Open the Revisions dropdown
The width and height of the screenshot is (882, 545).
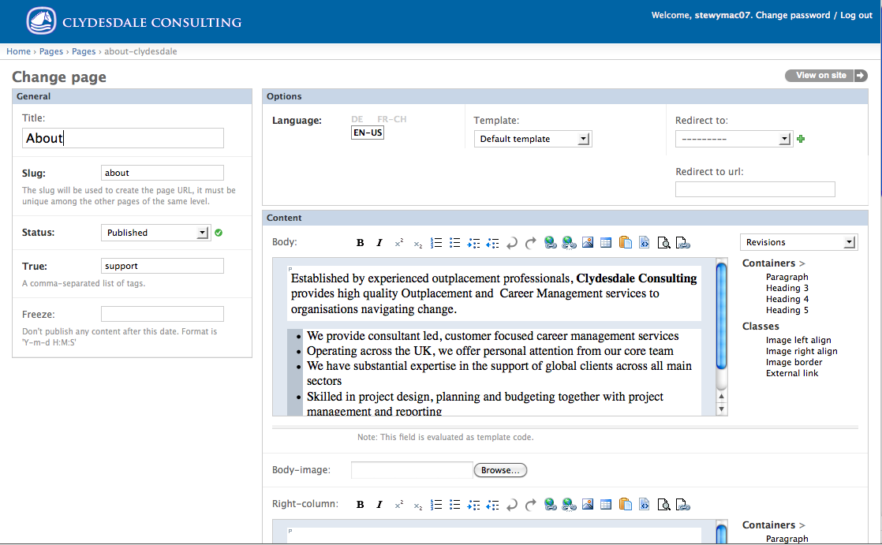pos(798,242)
